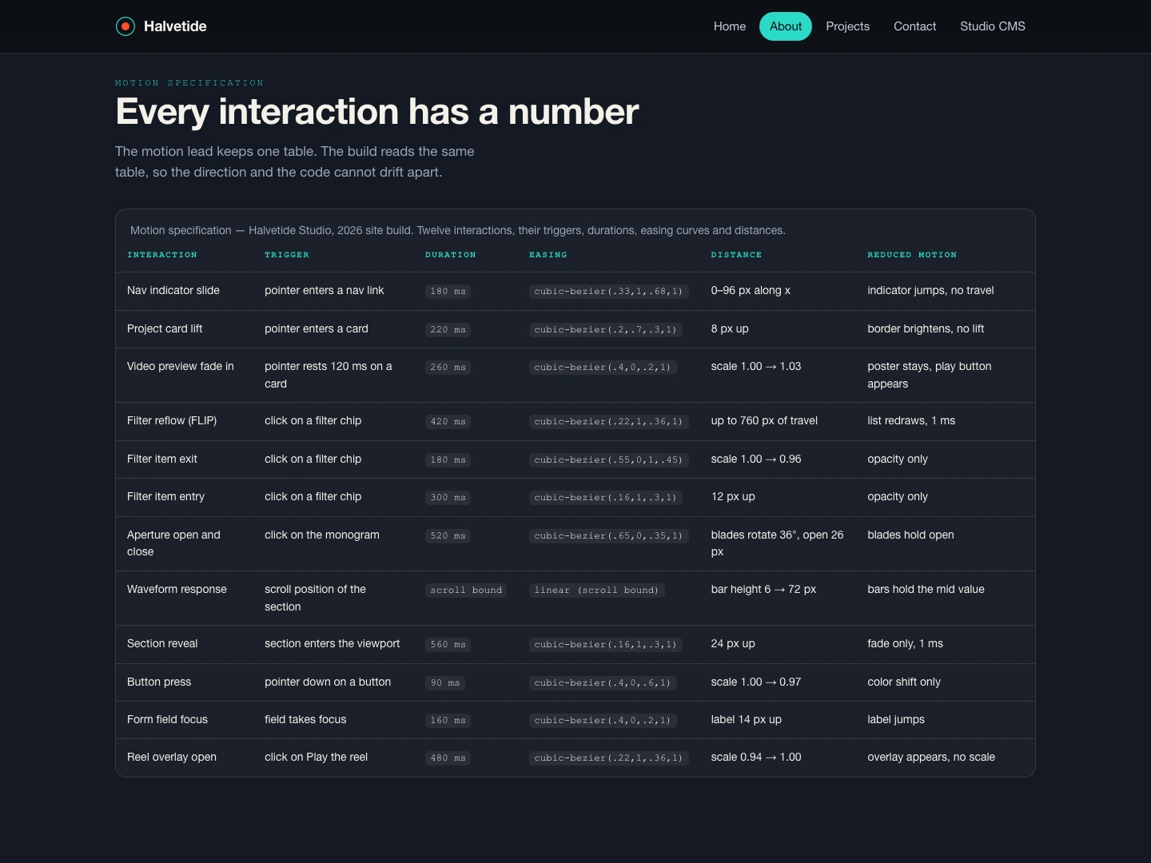Click the 'Filter item exit' row name

162,459
